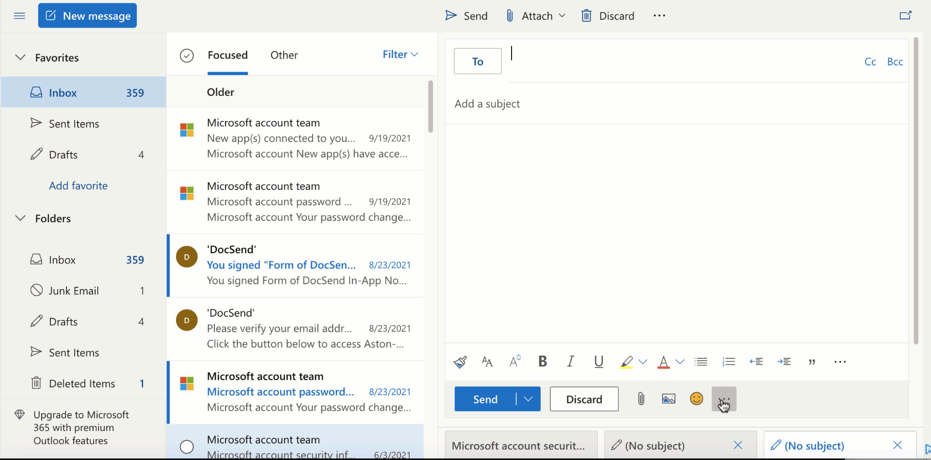The image size is (931, 460).
Task: Open the Filter dropdown
Action: pos(400,55)
